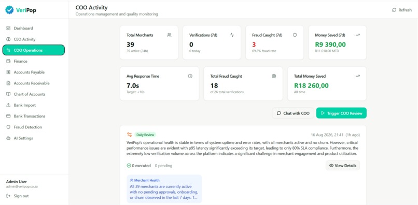The height and width of the screenshot is (205, 418).
Task: Click the Fraud Detection shield icon in sidebar
Action: pos(8,127)
